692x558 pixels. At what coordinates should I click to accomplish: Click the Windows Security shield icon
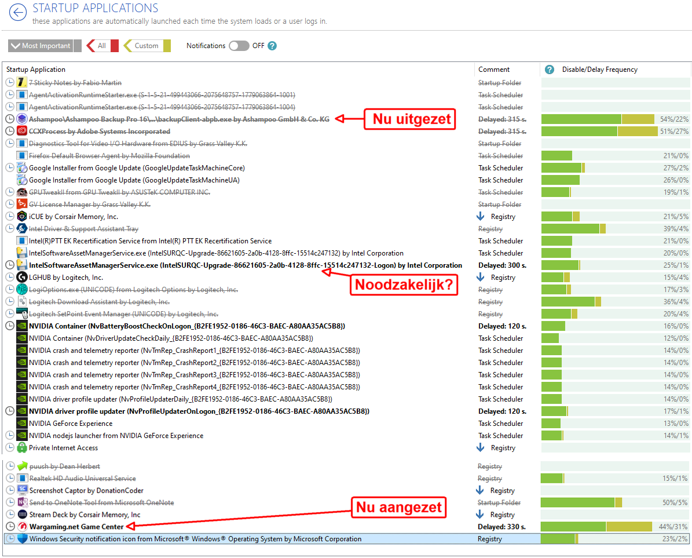[22, 539]
